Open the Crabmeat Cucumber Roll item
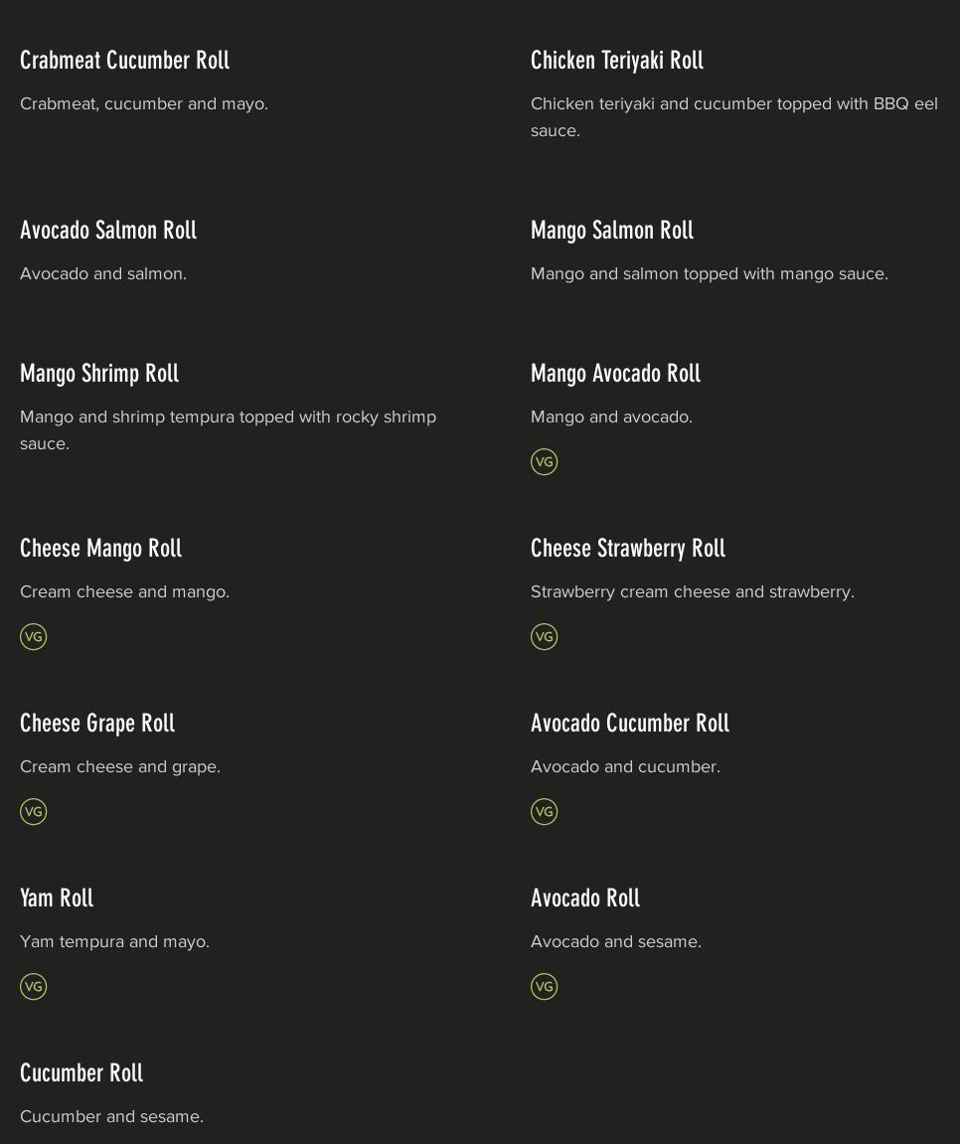 click(x=124, y=61)
